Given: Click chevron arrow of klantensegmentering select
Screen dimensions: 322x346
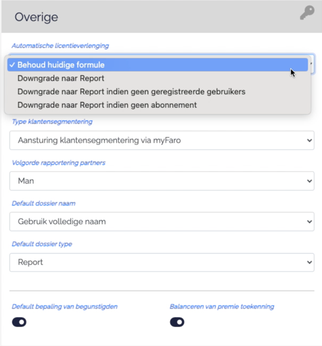Looking at the screenshot, I should [x=310, y=140].
